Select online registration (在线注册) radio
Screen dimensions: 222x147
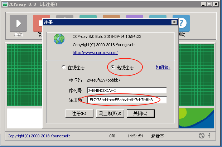(x=64, y=67)
